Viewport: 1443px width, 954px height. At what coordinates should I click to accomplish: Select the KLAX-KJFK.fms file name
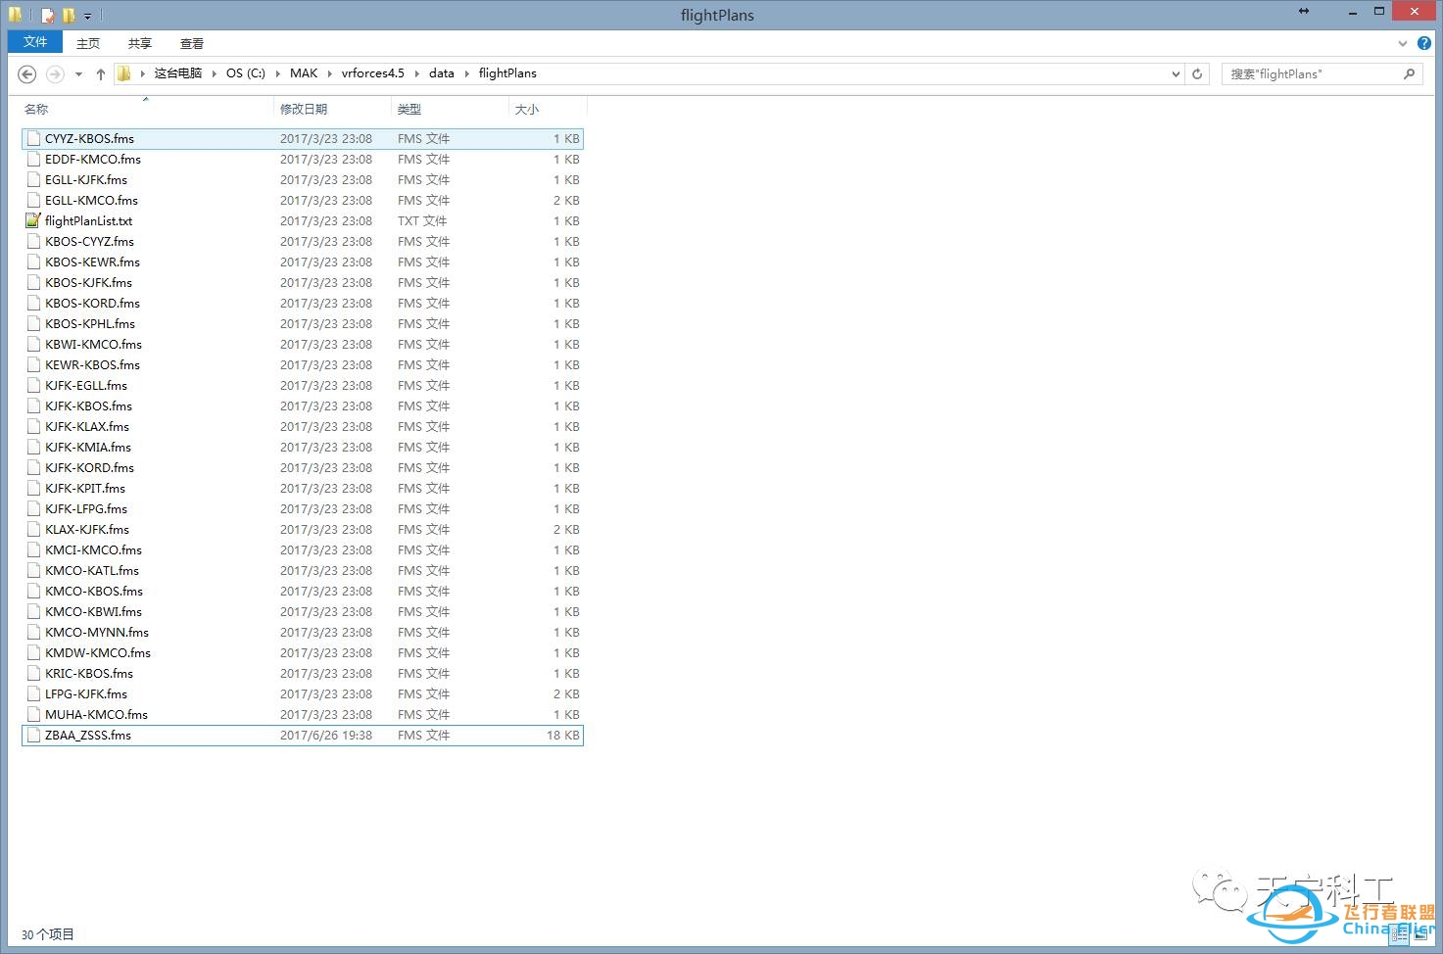click(x=87, y=530)
